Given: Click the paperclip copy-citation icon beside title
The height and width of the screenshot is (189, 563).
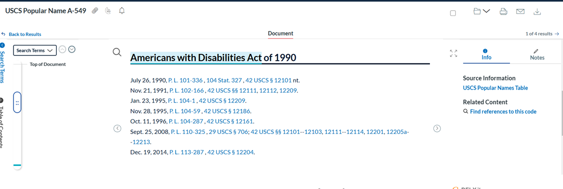Looking at the screenshot, I should 95,11.
